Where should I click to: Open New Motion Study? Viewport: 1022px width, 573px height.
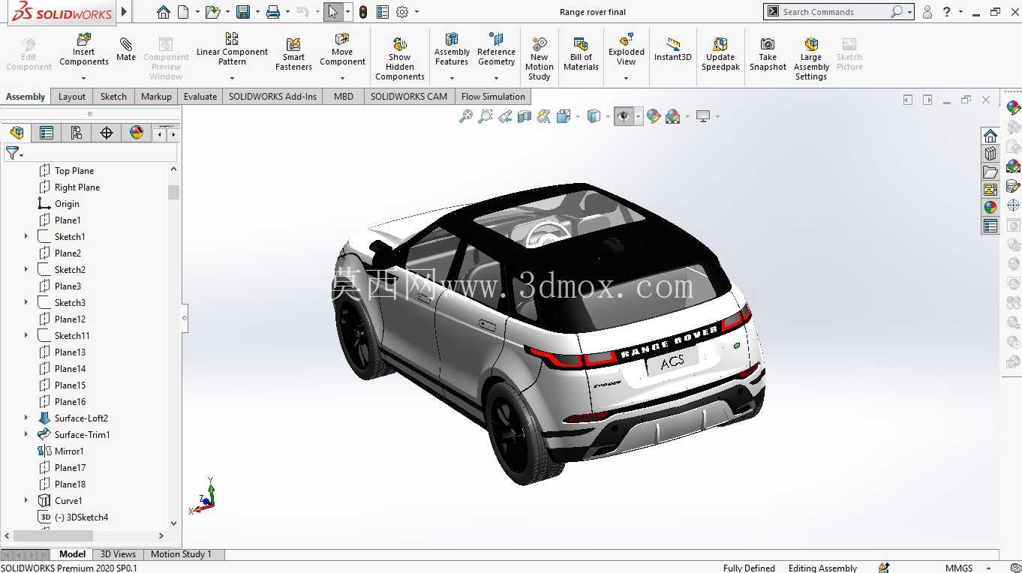[539, 58]
